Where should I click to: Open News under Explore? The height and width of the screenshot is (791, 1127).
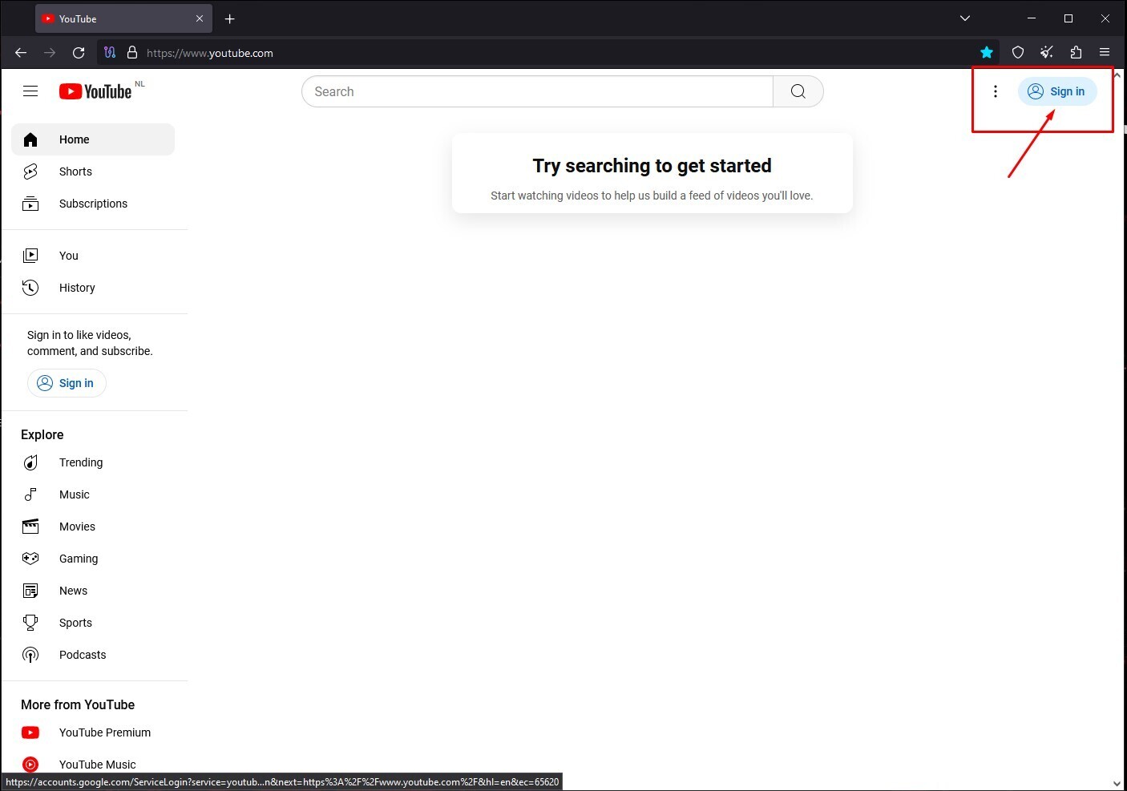point(93,591)
